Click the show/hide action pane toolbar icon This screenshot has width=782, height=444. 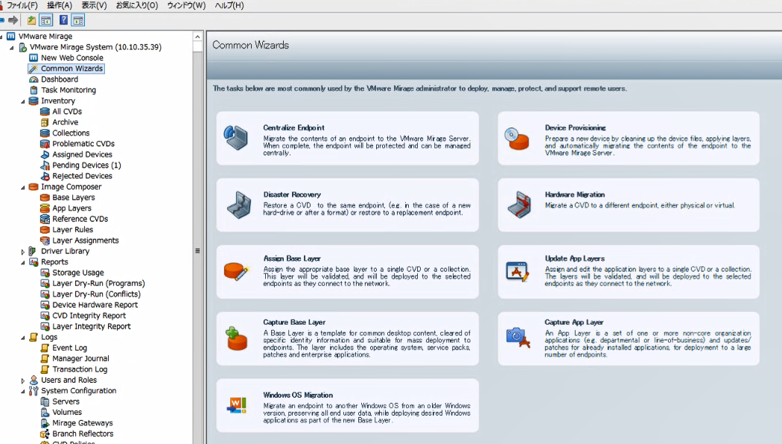coord(78,20)
